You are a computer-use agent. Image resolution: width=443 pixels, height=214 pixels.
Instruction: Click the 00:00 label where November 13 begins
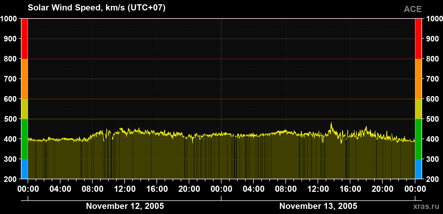[x=221, y=189]
